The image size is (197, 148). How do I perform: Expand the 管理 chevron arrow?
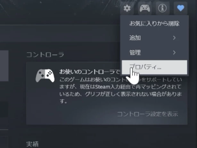(x=174, y=53)
